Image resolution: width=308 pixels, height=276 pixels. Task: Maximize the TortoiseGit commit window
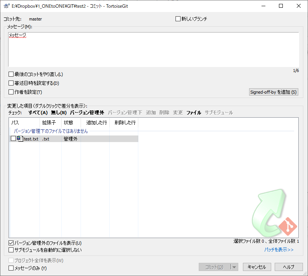(x=281, y=6)
